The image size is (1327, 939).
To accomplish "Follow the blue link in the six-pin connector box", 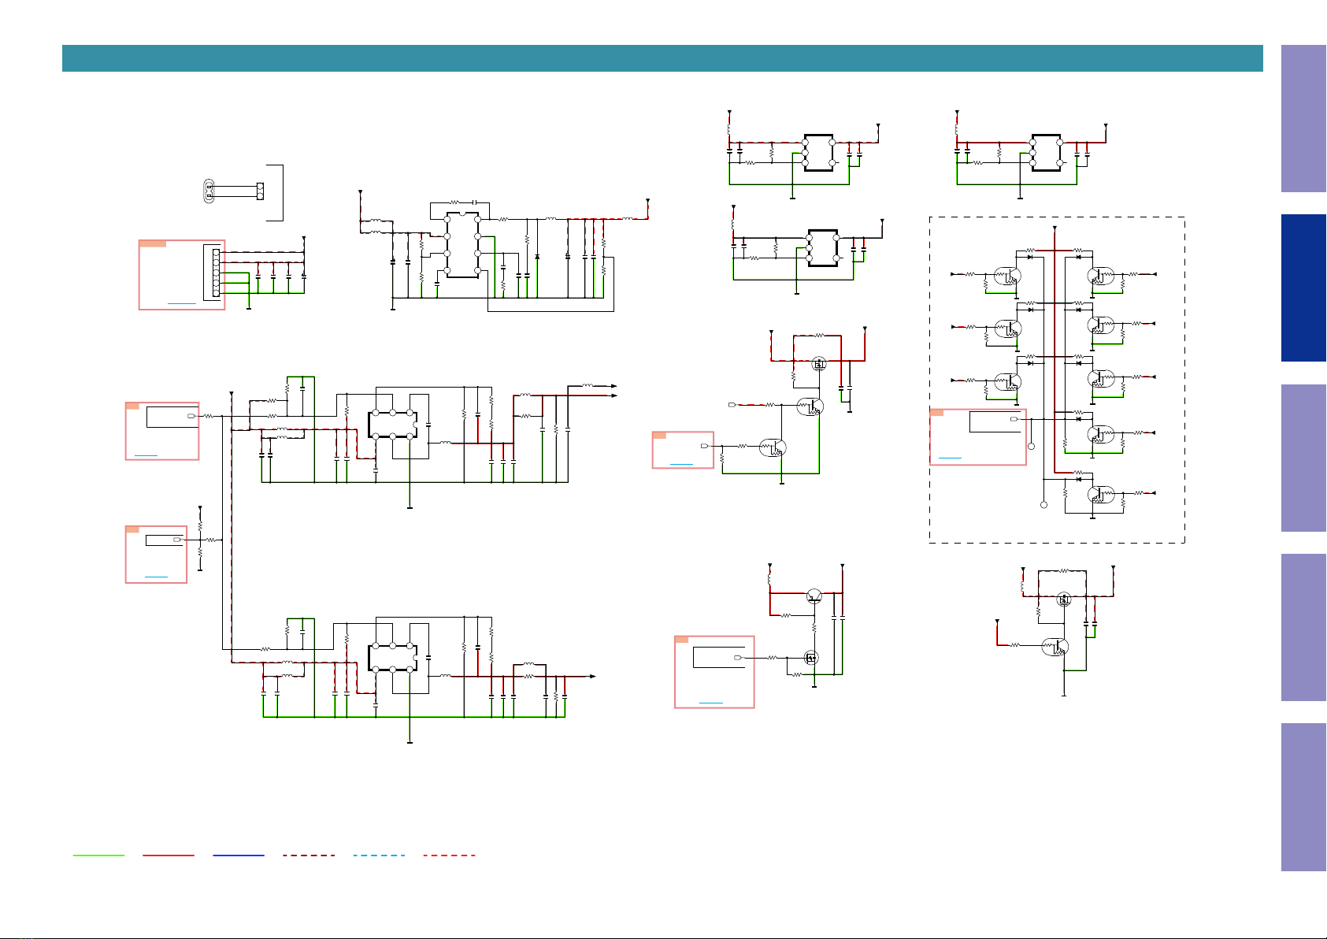I will point(181,302).
